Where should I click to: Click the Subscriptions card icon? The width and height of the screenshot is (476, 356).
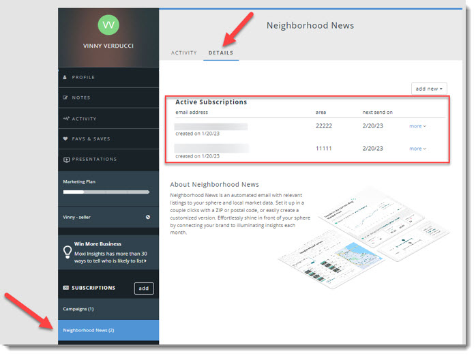(65, 288)
